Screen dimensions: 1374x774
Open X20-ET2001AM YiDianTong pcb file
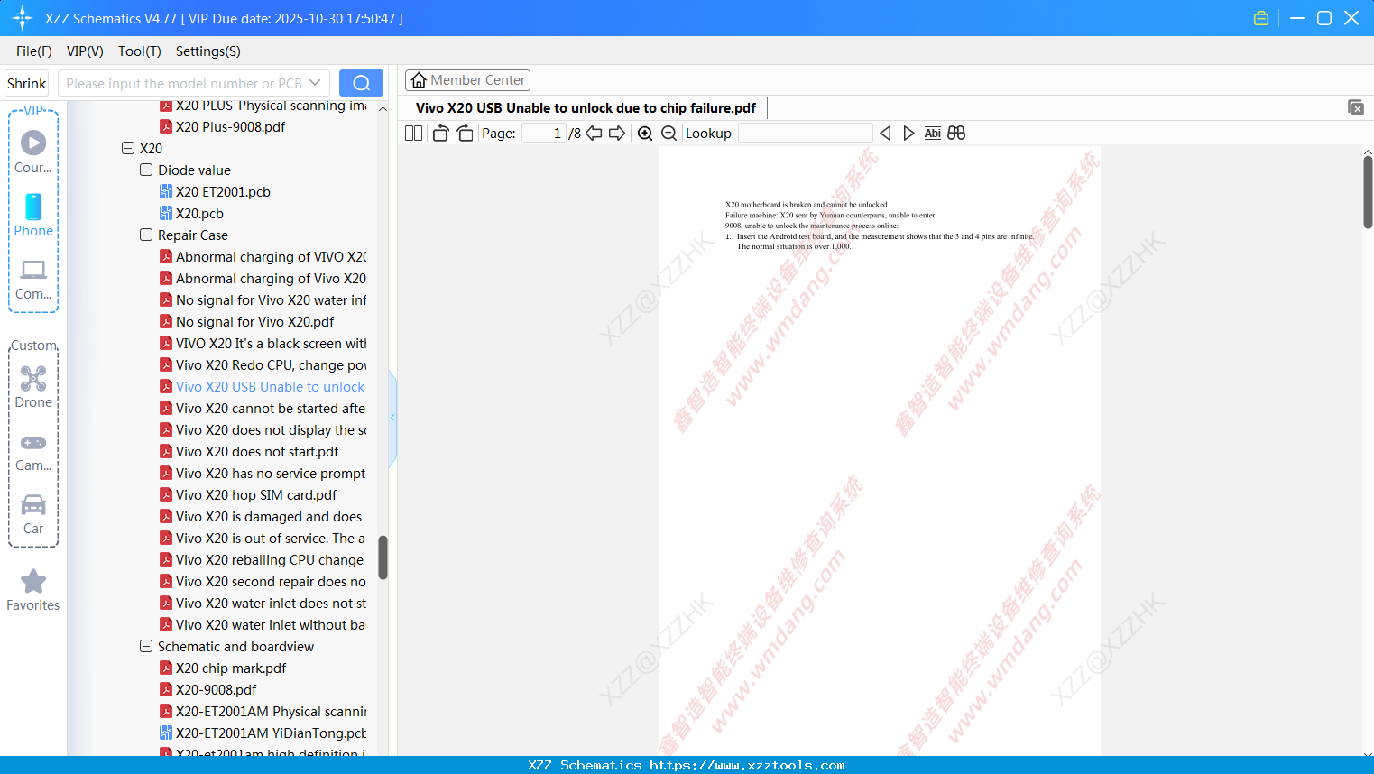click(x=263, y=733)
